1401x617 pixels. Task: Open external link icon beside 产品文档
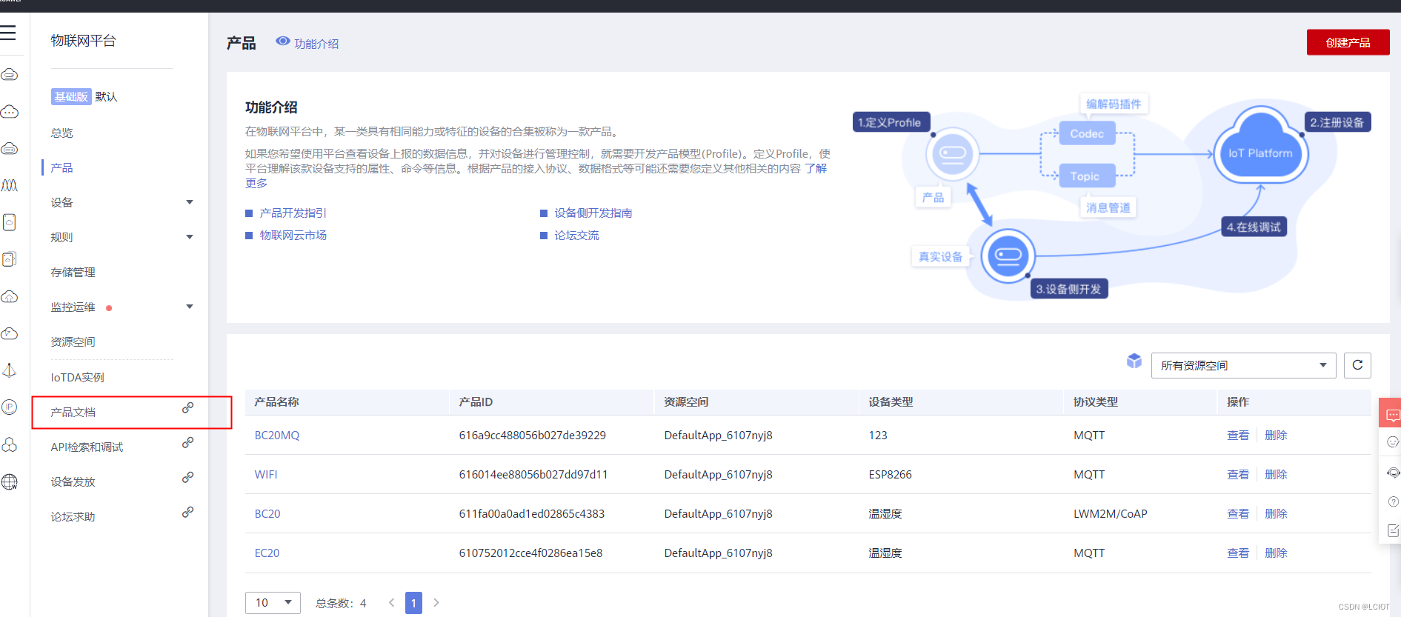click(x=188, y=407)
